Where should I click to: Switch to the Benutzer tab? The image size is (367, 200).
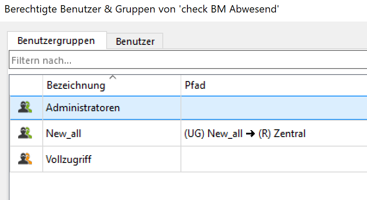pyautogui.click(x=135, y=41)
